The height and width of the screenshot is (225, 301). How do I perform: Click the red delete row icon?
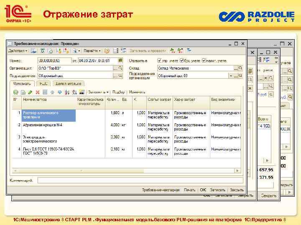[38, 92]
